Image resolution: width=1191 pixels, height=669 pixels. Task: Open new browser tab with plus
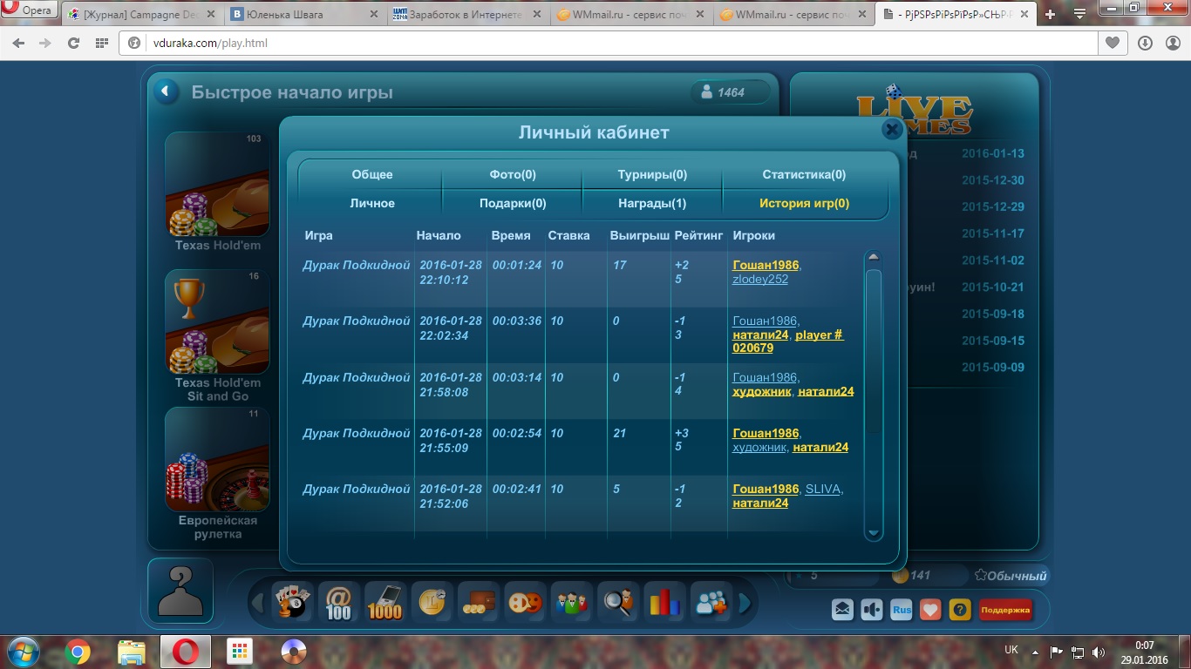point(1050,14)
